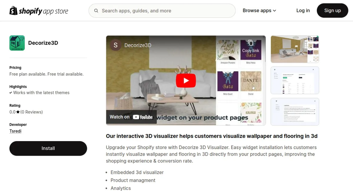The width and height of the screenshot is (353, 191).
Task: Open Watch on YouTube logo
Action: [x=143, y=117]
